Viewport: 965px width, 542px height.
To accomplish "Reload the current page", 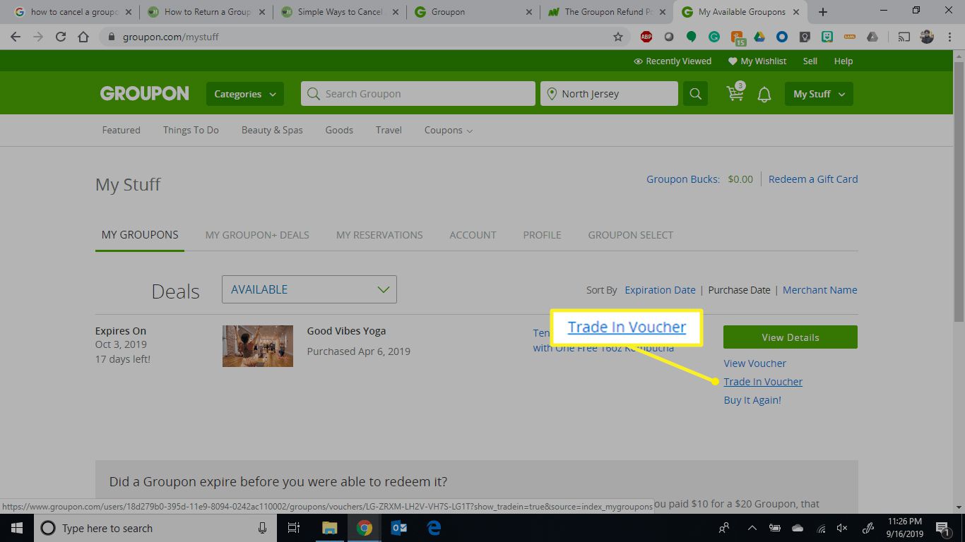I will [61, 37].
